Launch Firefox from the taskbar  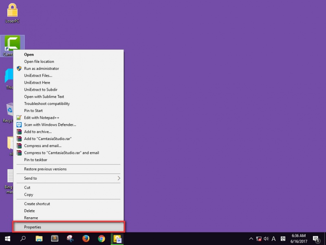(86, 238)
